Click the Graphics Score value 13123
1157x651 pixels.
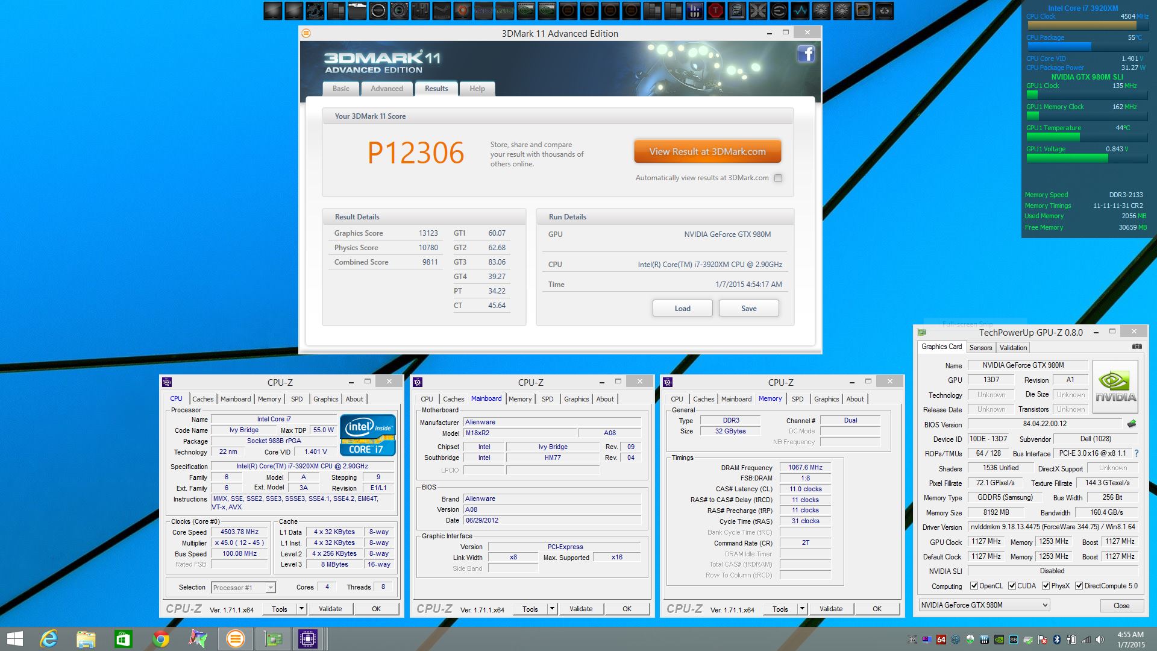pyautogui.click(x=428, y=233)
